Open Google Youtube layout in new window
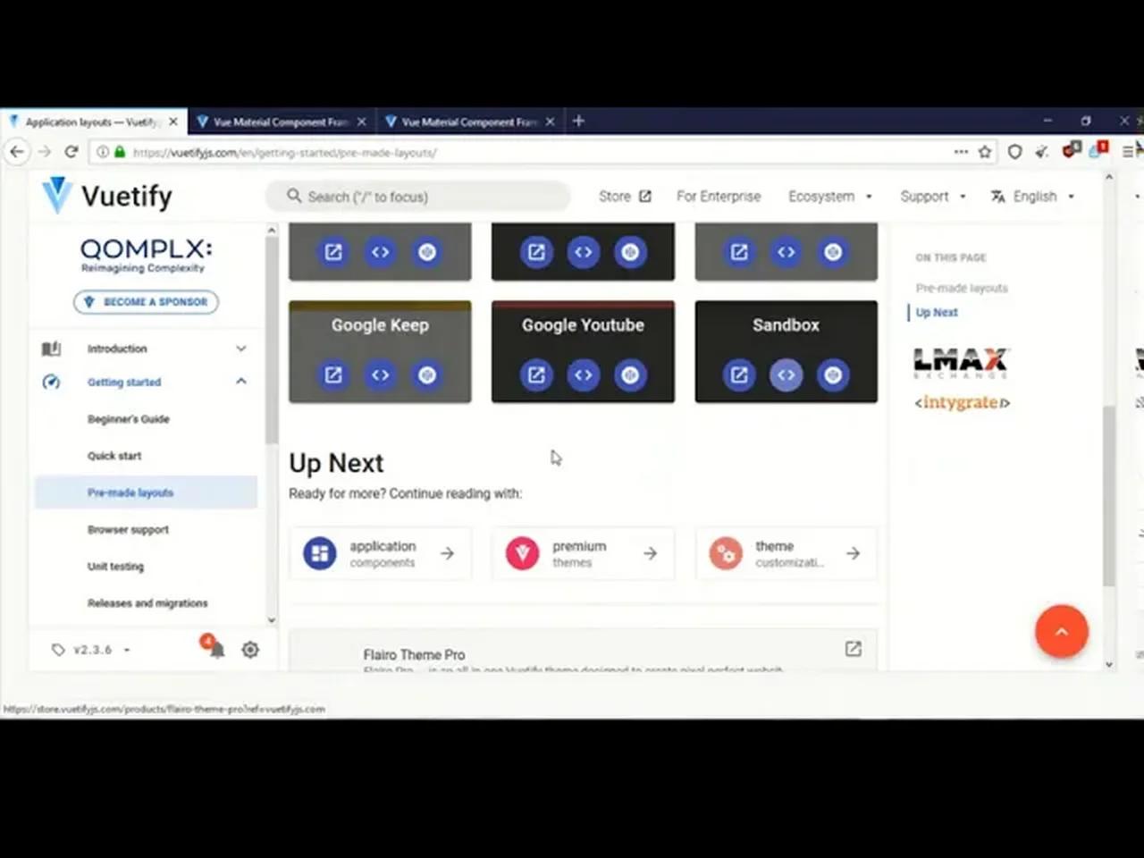The height and width of the screenshot is (858, 1144). click(536, 375)
